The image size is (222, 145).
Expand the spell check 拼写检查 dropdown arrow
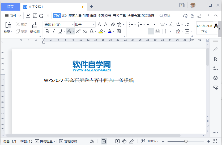tap(54, 141)
